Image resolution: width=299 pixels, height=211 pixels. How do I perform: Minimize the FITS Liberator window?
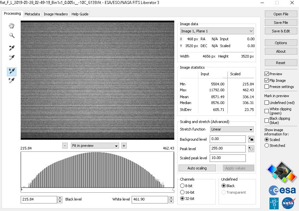(262, 3)
